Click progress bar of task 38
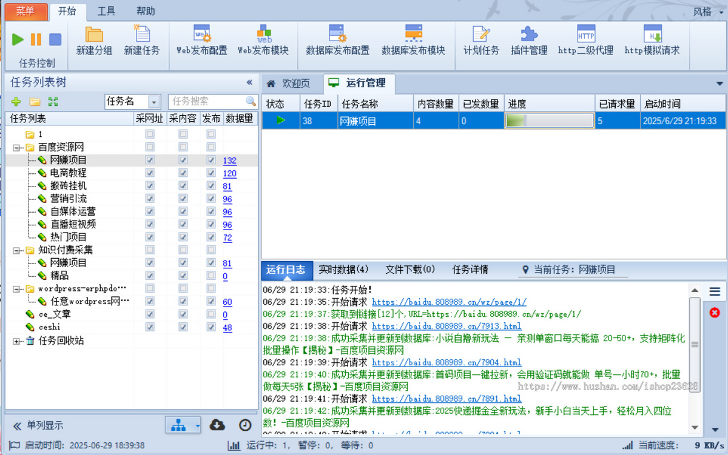Screen dimensions: 728x455 [550, 121]
